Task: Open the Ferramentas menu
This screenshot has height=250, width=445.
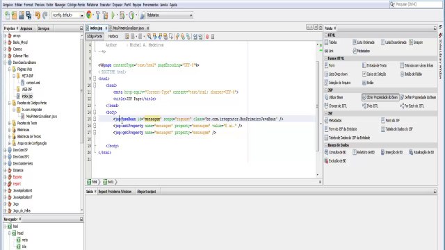Action: pyautogui.click(x=150, y=5)
